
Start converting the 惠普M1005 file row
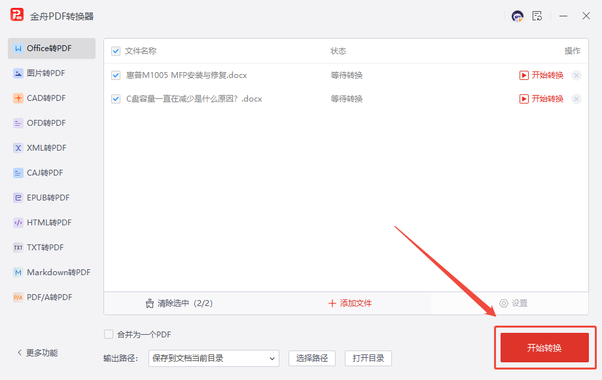[541, 75]
